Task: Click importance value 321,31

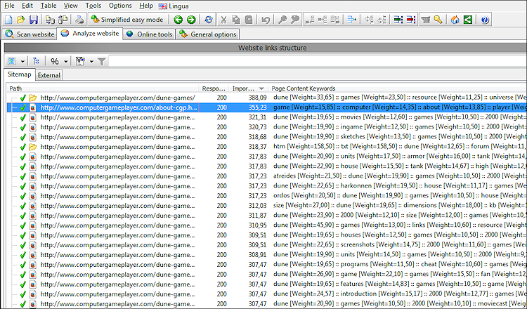Action: click(x=257, y=117)
